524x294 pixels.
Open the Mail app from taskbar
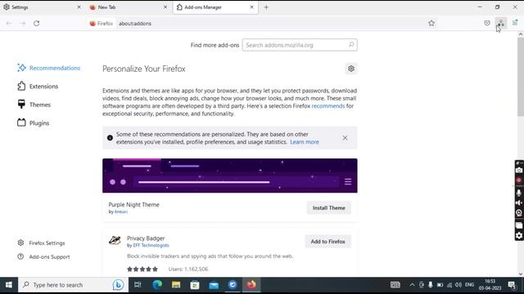[x=214, y=285]
